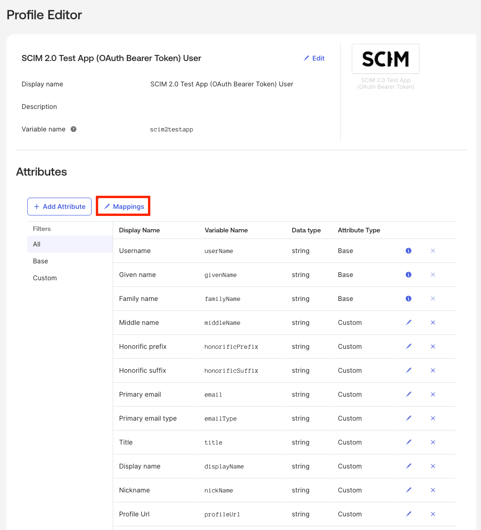
Task: Delete the Honorific prefix attribute with X icon
Action: pyautogui.click(x=433, y=346)
